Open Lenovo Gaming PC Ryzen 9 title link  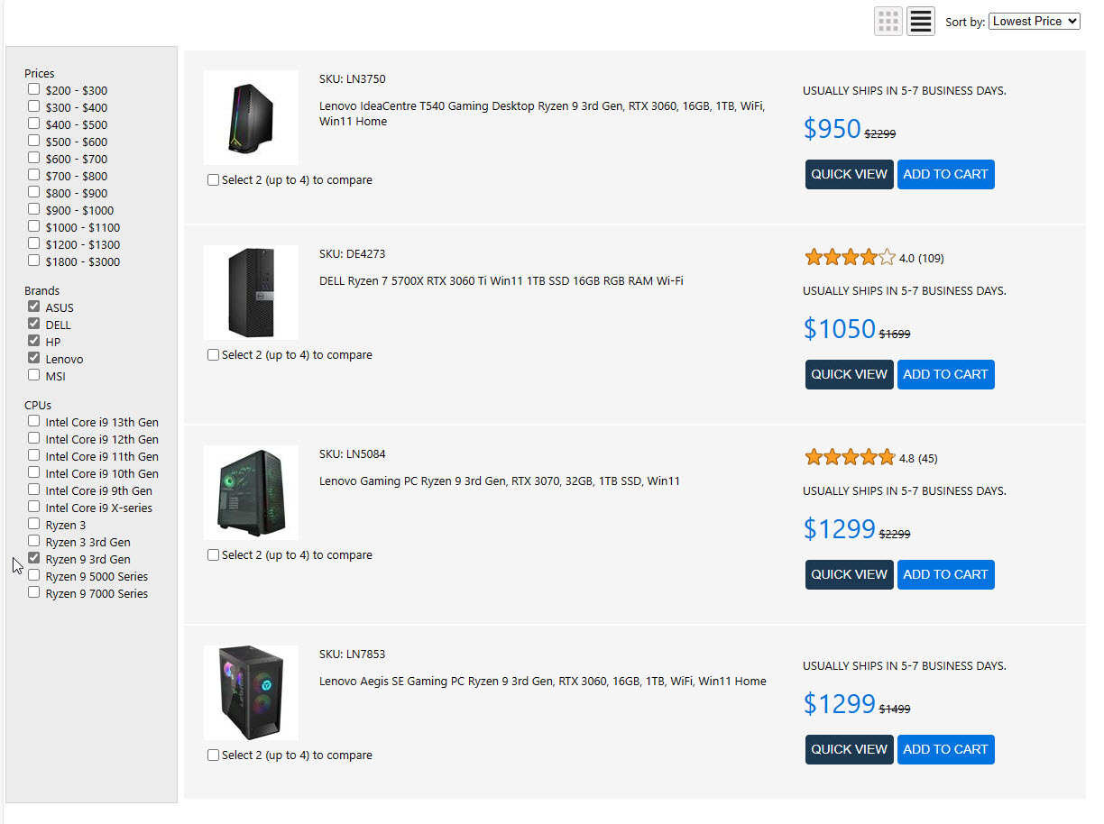(x=499, y=481)
